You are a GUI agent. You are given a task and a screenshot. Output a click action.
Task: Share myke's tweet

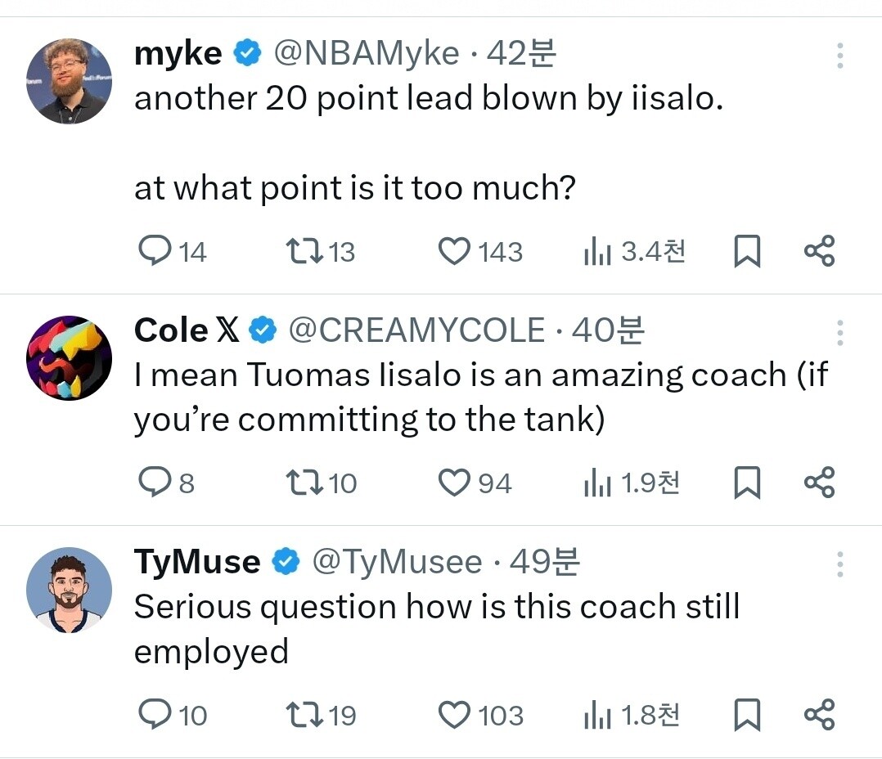point(819,251)
